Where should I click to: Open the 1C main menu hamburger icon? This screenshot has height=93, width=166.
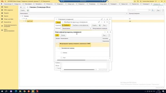(5, 1)
